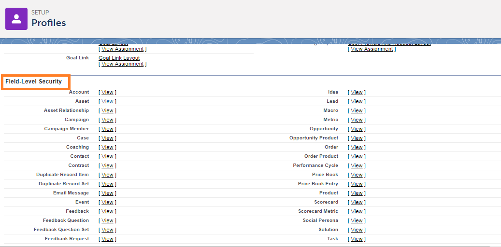Open View link for Scorecard Metric
The height and width of the screenshot is (247, 501).
coord(357,211)
